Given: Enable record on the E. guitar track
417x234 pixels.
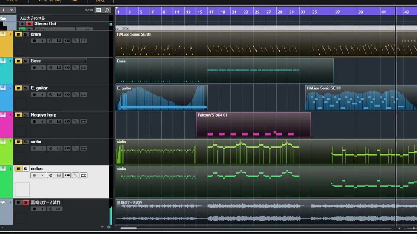Looking at the screenshot, I should tap(34, 94).
